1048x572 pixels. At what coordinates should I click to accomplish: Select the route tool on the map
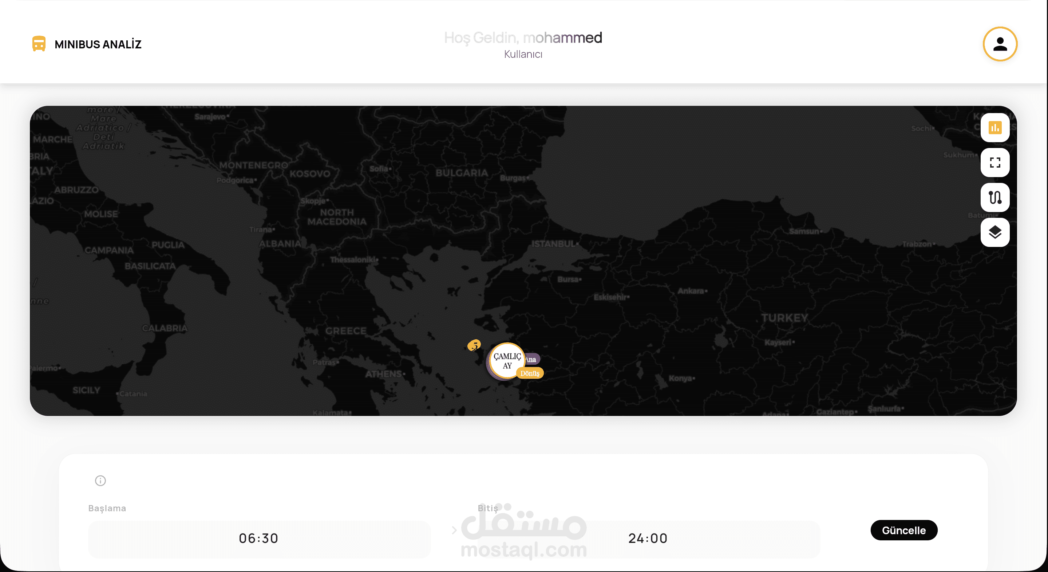(995, 197)
